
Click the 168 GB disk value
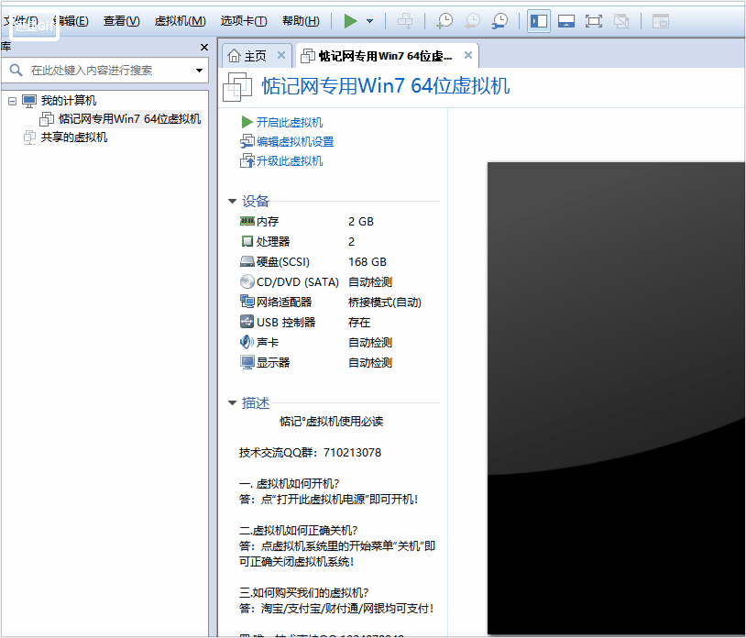click(368, 262)
